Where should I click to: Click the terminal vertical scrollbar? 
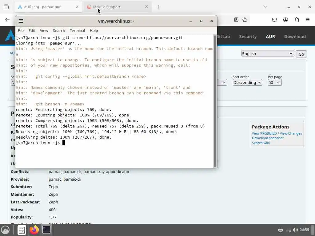(x=215, y=101)
